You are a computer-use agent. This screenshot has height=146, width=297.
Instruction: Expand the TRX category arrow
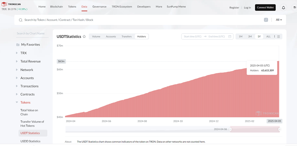(17, 53)
